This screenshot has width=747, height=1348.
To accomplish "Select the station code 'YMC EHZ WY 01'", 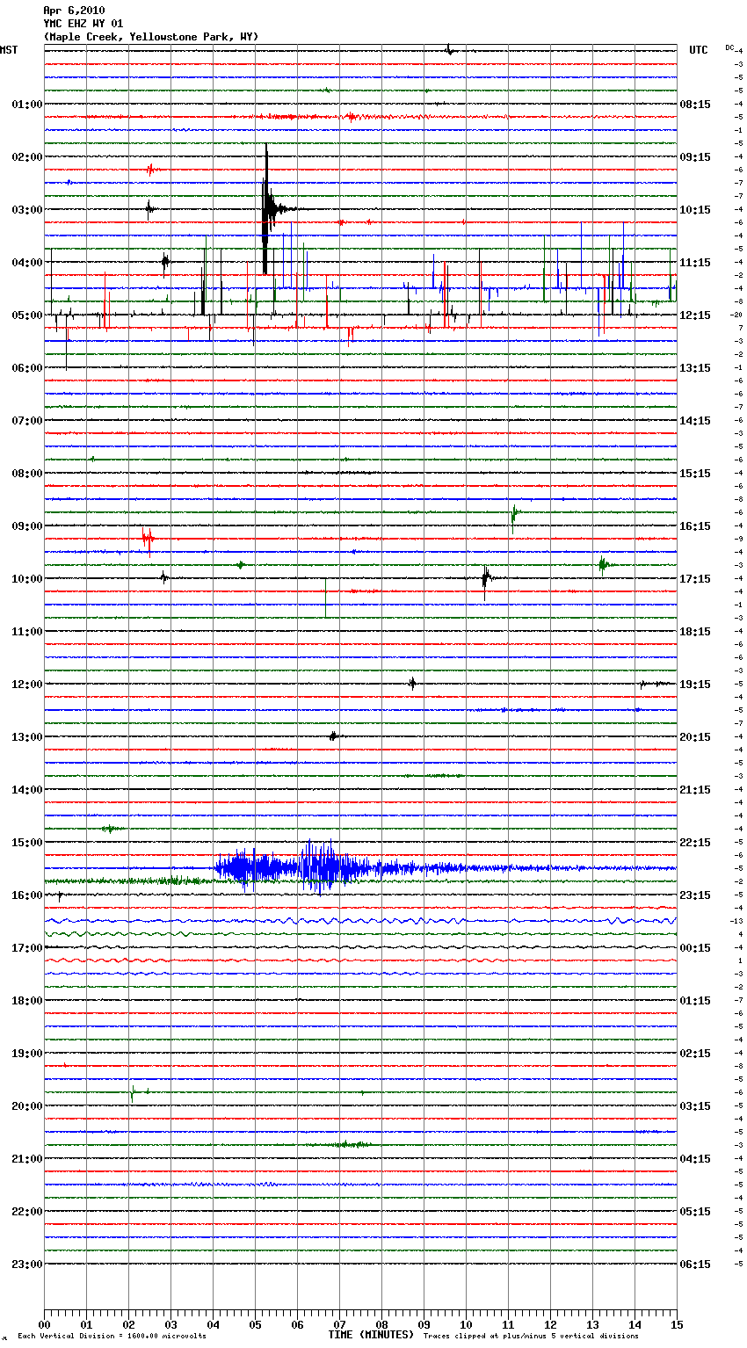I will pyautogui.click(x=83, y=24).
